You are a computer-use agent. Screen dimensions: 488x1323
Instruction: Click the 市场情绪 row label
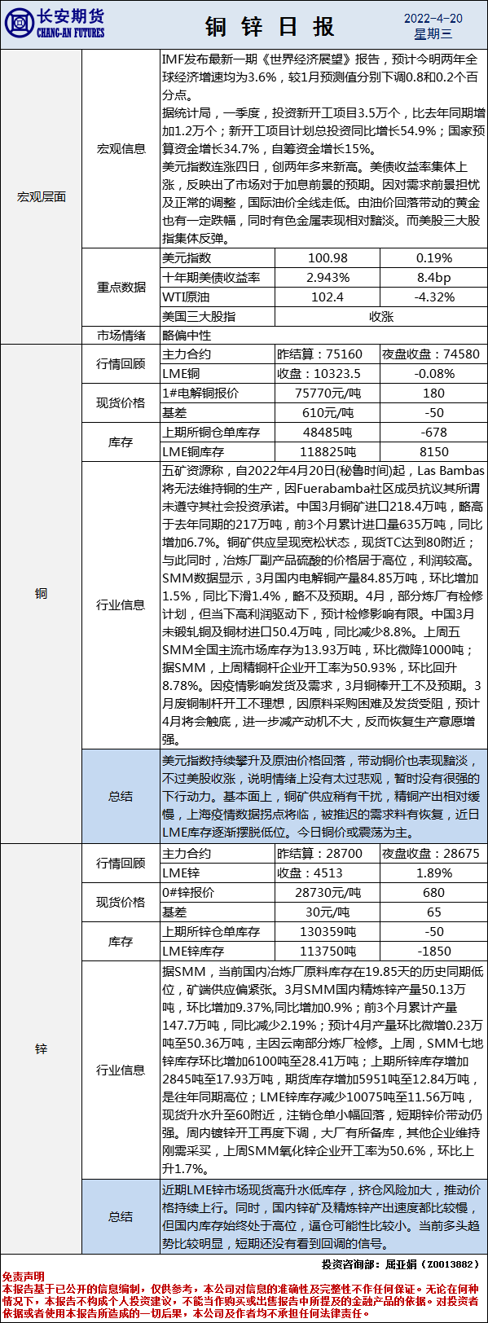pyautogui.click(x=121, y=335)
